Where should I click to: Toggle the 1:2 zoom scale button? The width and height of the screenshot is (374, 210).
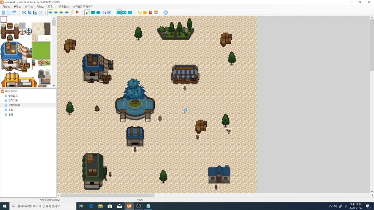coord(124,12)
